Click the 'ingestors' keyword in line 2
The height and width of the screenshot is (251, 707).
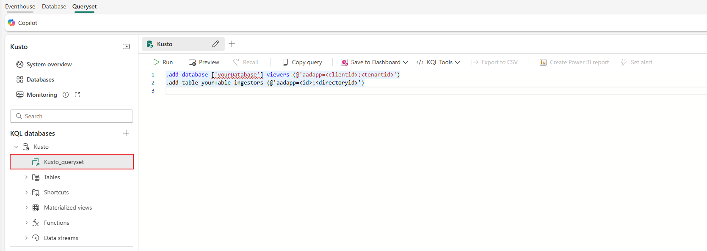[x=249, y=82]
